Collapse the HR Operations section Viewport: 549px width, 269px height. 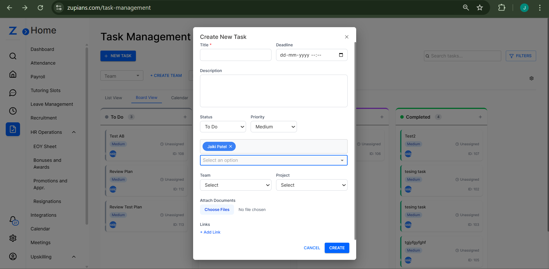pos(74,132)
